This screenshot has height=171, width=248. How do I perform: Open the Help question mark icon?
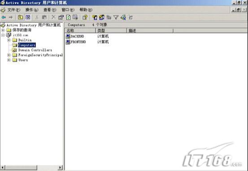pos(85,17)
